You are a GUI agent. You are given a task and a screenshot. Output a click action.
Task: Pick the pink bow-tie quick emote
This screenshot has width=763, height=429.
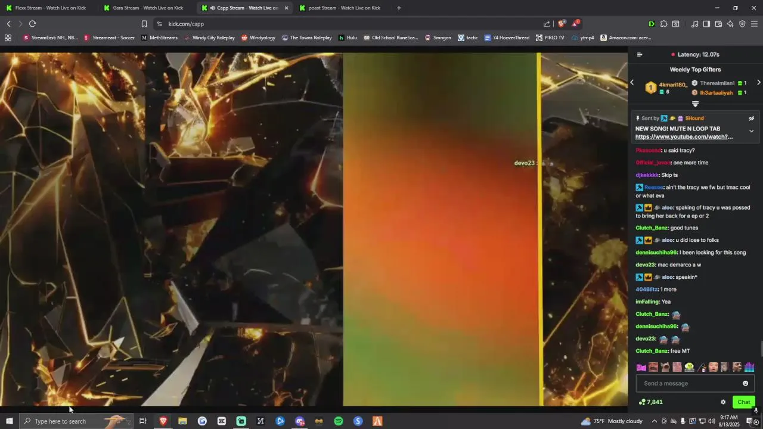click(x=641, y=367)
